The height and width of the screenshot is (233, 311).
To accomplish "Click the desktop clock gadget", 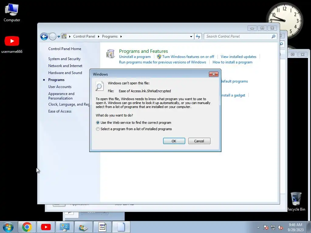I will point(284,21).
